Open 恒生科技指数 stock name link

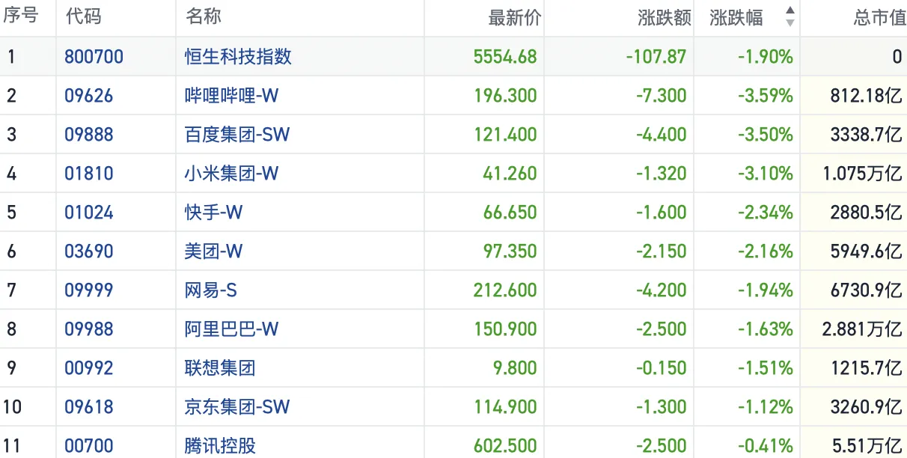pyautogui.click(x=238, y=57)
